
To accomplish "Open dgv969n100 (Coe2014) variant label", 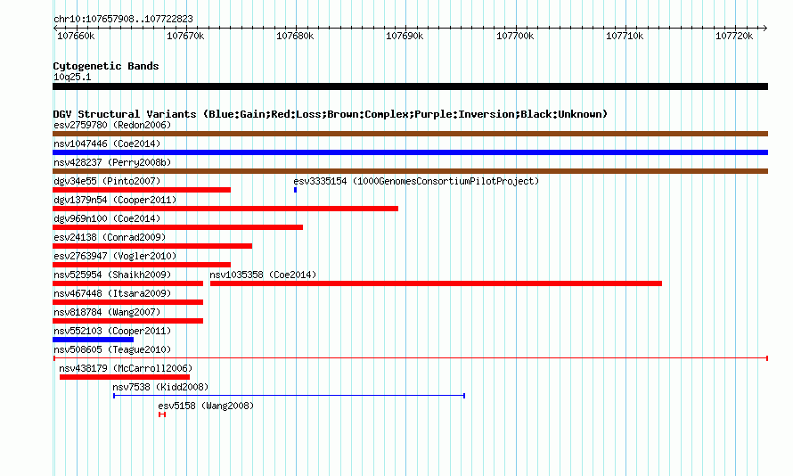I will (107, 218).
